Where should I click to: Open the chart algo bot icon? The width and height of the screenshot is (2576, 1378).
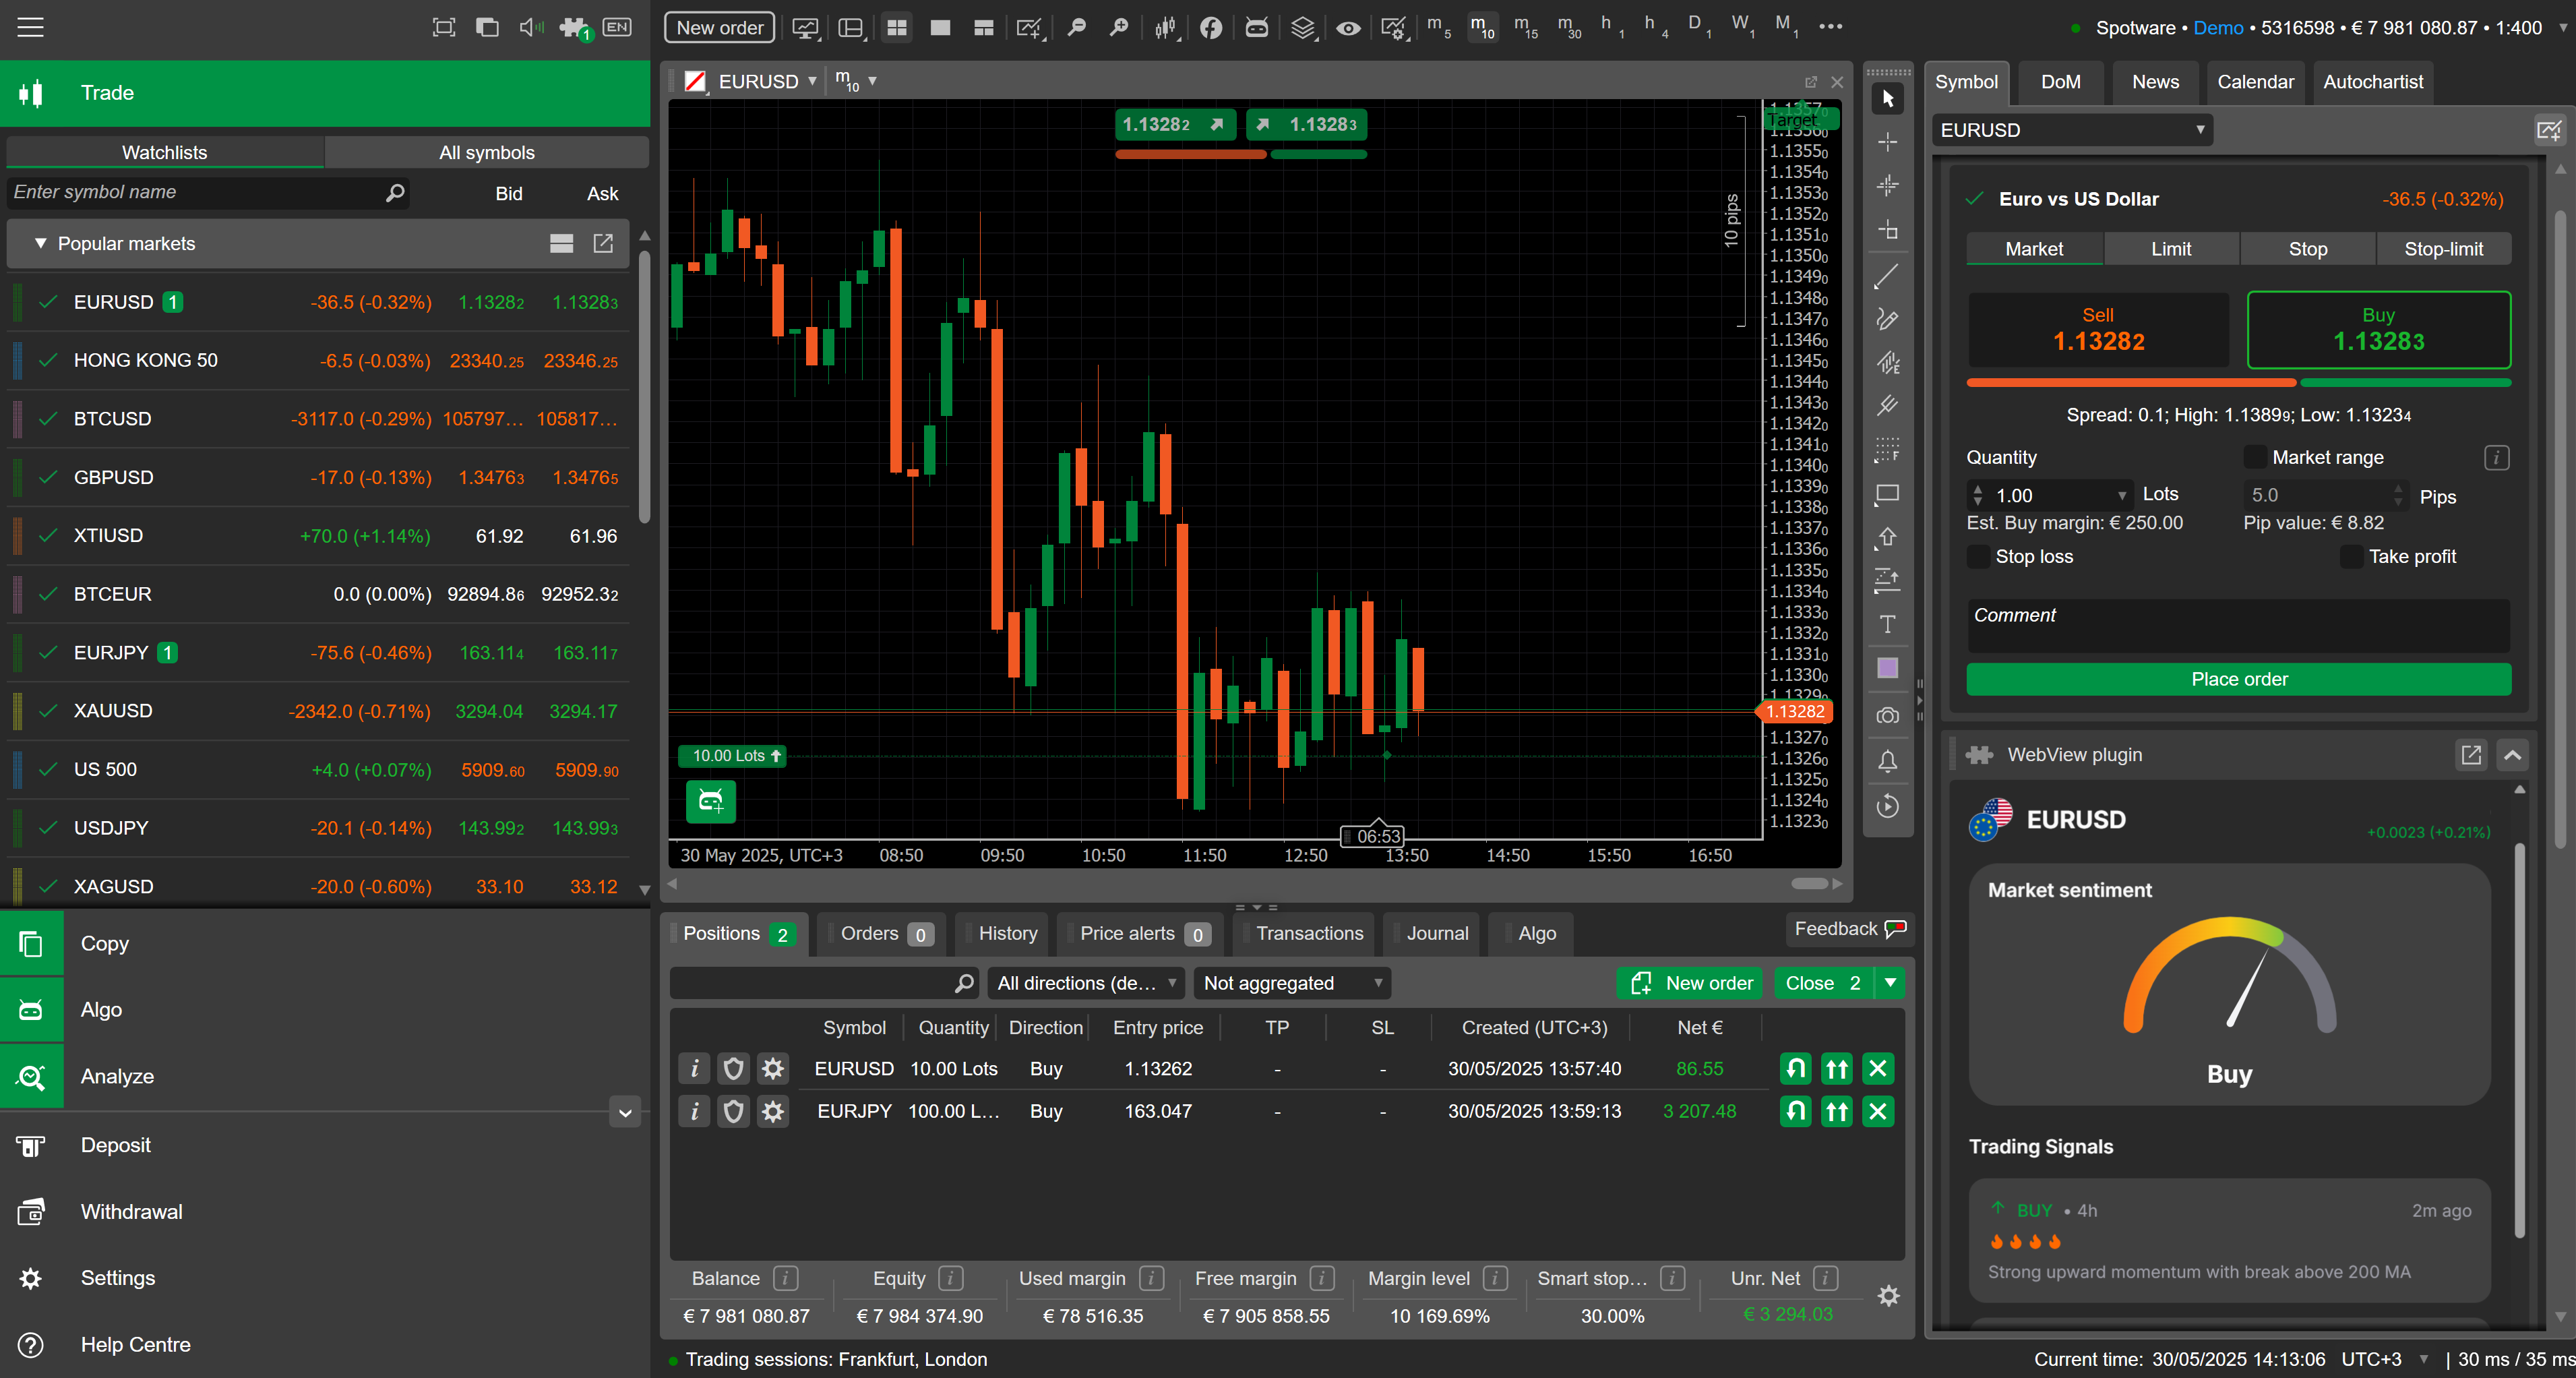click(710, 801)
